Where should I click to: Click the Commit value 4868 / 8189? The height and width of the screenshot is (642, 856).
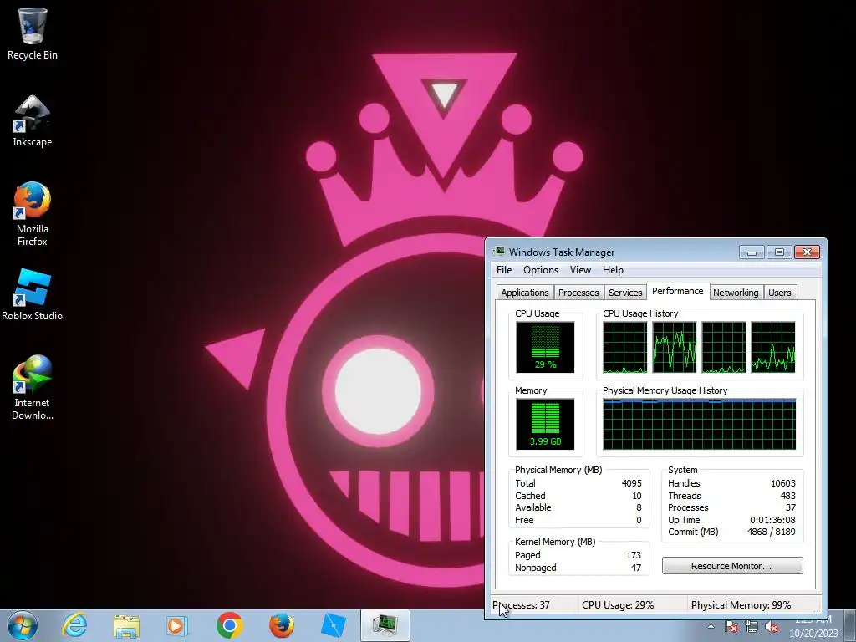[771, 532]
